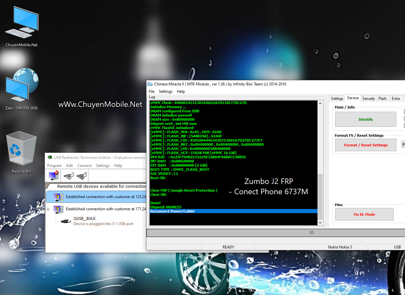Open the Program menu in USB Redirector
This screenshot has width=405, height=295.
(54, 166)
